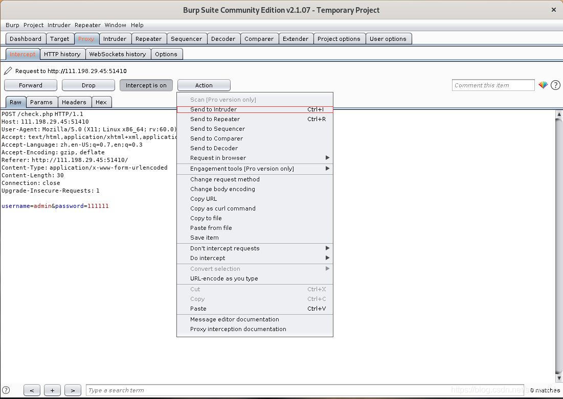Select 'Send to Intruder' from the menu
563x399 pixels.
pos(255,109)
